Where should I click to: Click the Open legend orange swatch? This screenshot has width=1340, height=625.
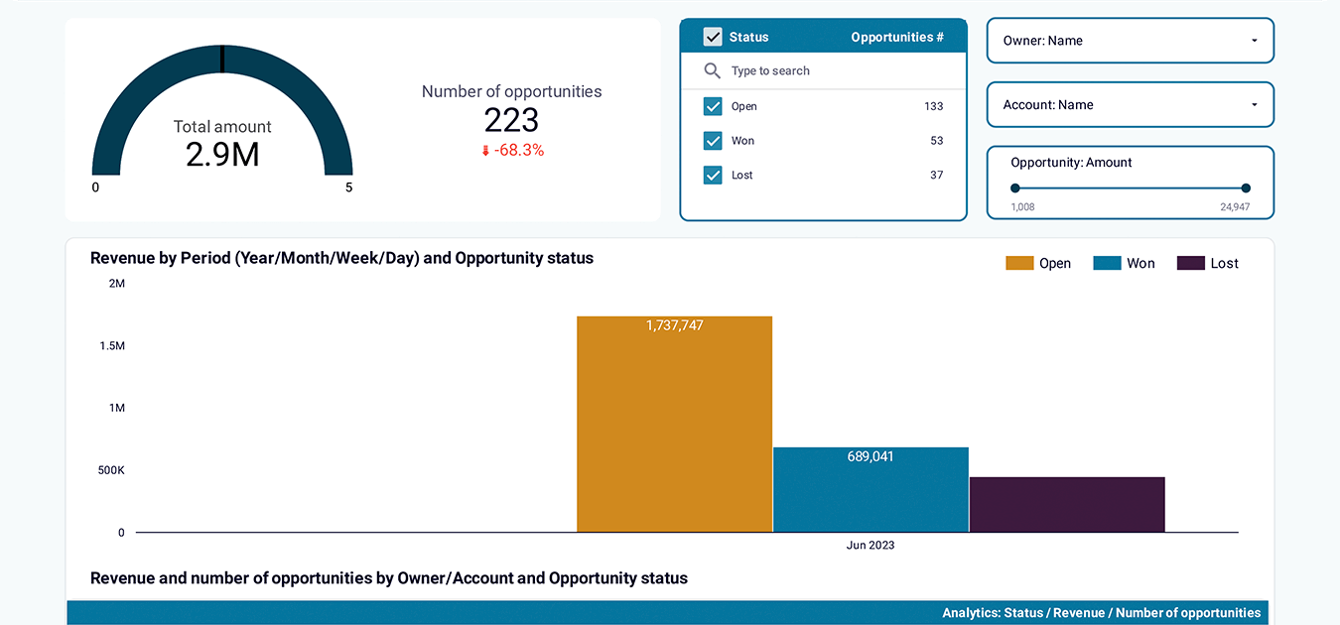point(1019,263)
